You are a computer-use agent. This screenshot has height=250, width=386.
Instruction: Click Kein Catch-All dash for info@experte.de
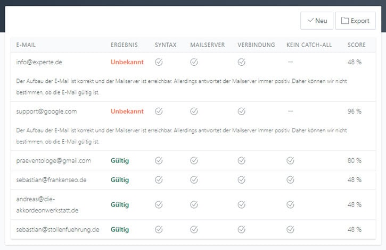(290, 62)
